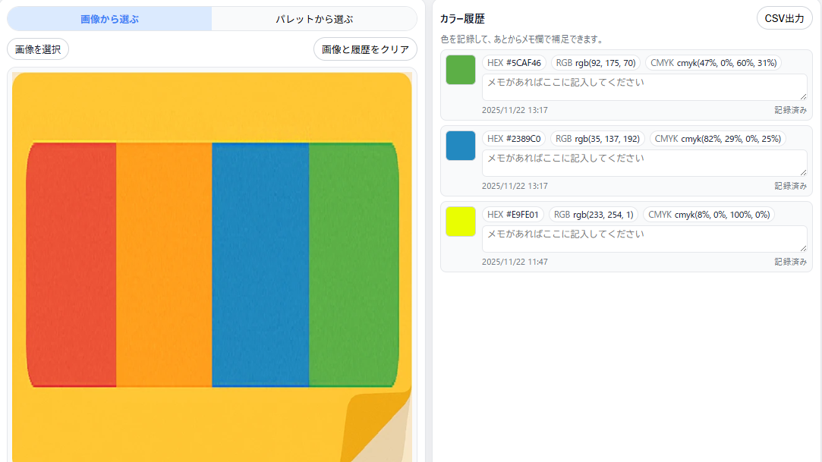Screen dimensions: 822x462
Task: Open the パレットから選ぶ tab
Action: (x=314, y=19)
